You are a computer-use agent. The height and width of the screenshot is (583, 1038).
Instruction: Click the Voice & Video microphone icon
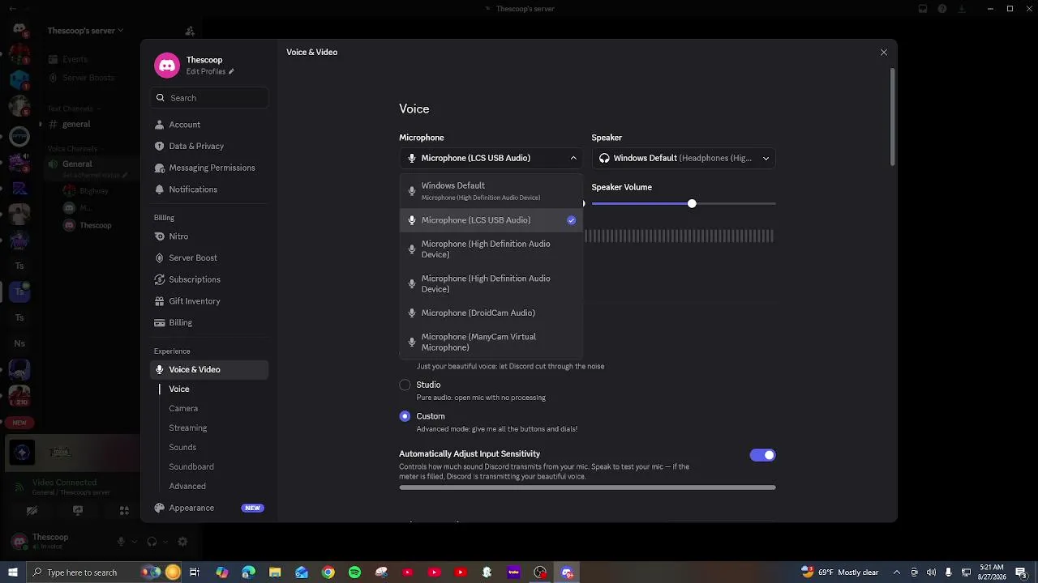(160, 369)
